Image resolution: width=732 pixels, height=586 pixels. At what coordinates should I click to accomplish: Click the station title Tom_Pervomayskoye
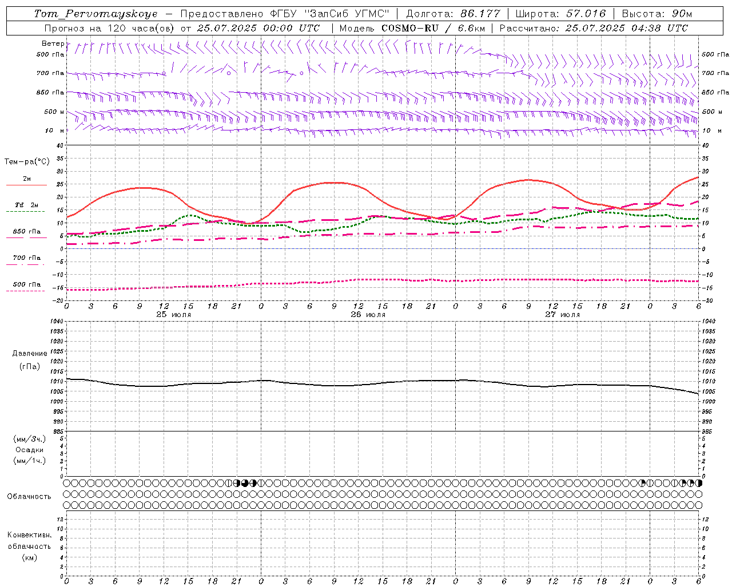coord(96,13)
